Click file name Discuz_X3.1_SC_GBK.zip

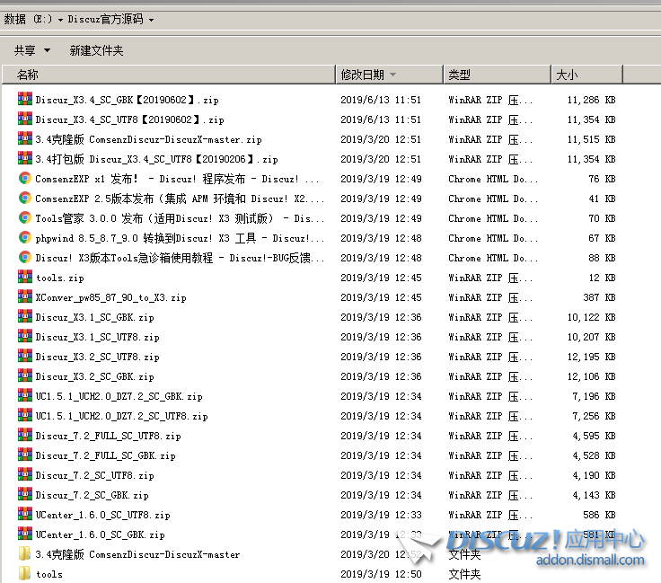95,317
